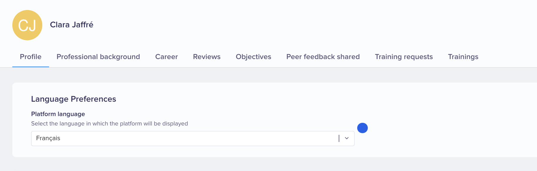Click the Français selected value text

coord(48,138)
